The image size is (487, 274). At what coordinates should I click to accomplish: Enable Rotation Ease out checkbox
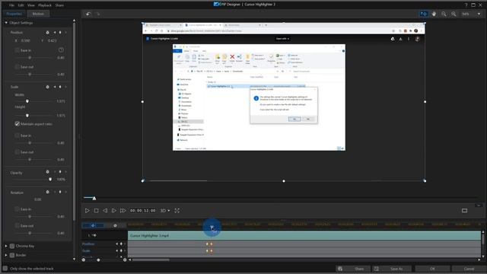[17, 225]
